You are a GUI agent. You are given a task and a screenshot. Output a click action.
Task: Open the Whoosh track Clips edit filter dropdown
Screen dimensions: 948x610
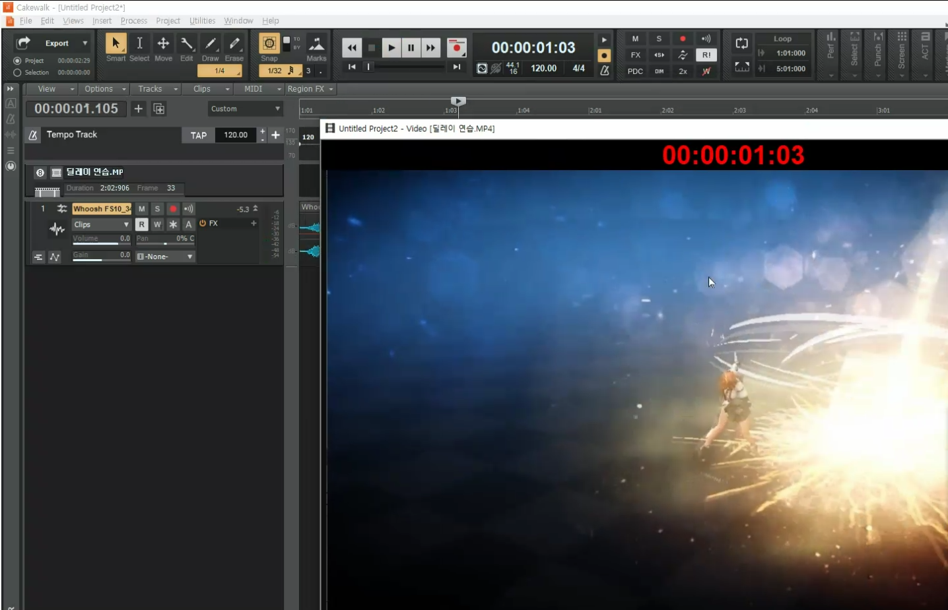coord(102,225)
